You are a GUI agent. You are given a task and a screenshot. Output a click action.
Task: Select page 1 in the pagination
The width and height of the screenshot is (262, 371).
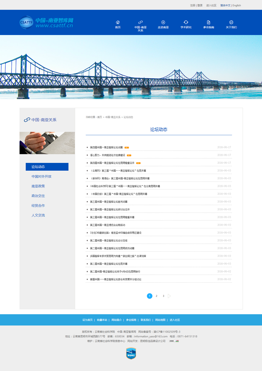[149, 296]
